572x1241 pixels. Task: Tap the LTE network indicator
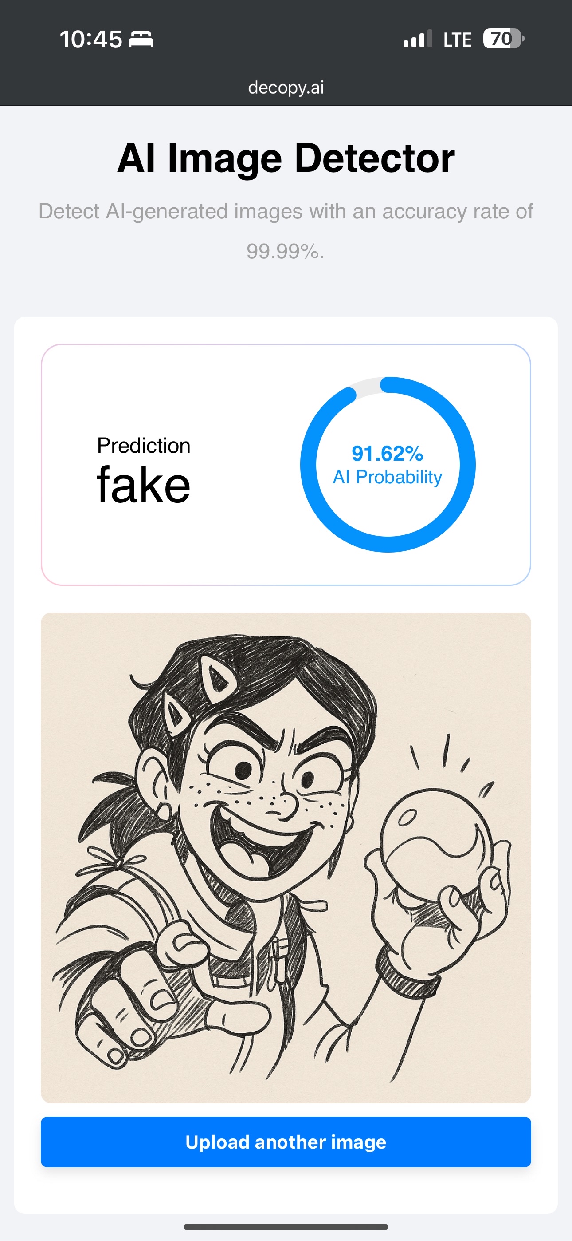point(457,40)
